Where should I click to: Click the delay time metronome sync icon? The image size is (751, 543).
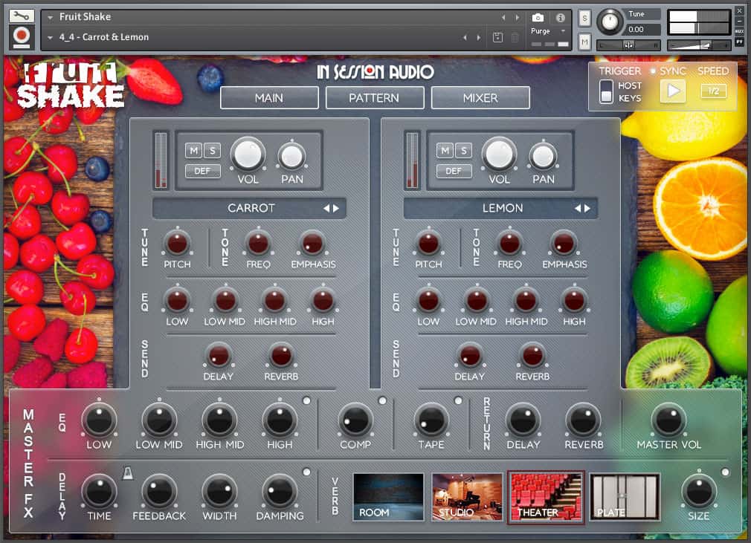(128, 473)
